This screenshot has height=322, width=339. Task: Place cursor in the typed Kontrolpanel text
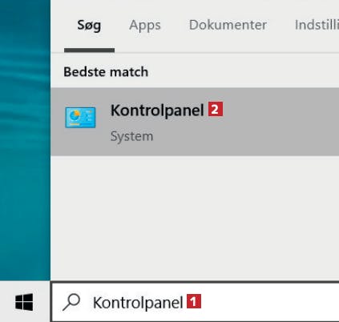[138, 303]
